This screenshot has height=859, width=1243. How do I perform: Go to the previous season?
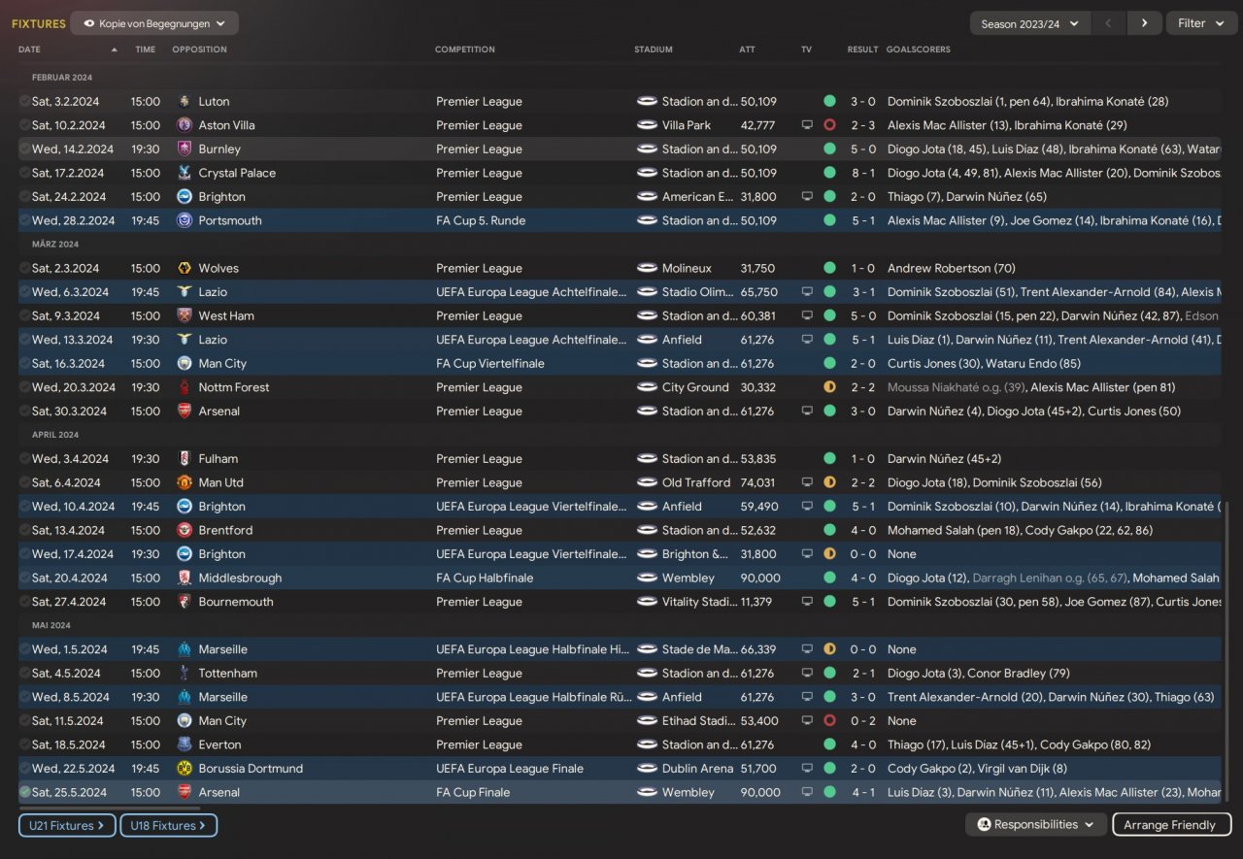1108,23
